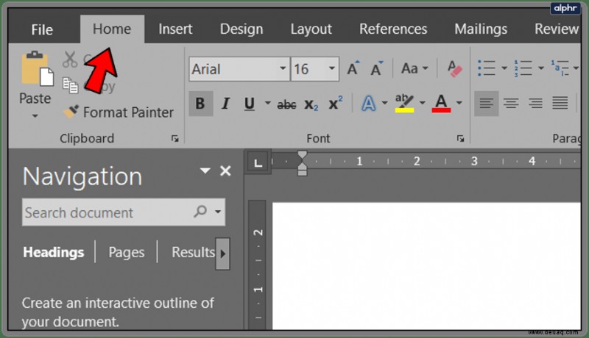Show Results in Navigation pane
589x338 pixels.
point(193,253)
